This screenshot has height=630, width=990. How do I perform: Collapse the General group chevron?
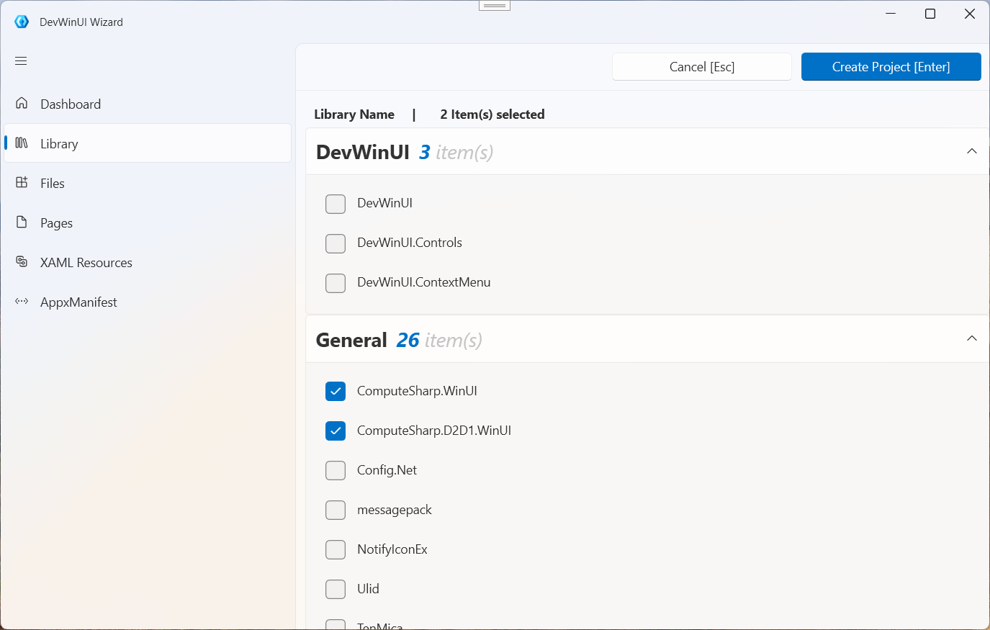tap(972, 338)
